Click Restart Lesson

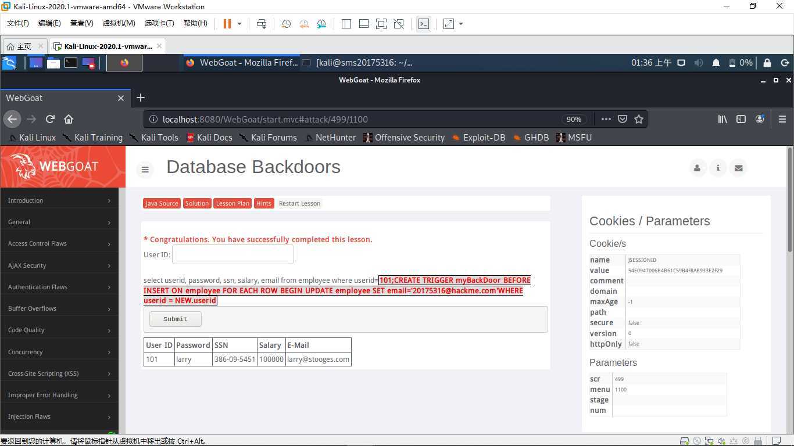click(299, 203)
